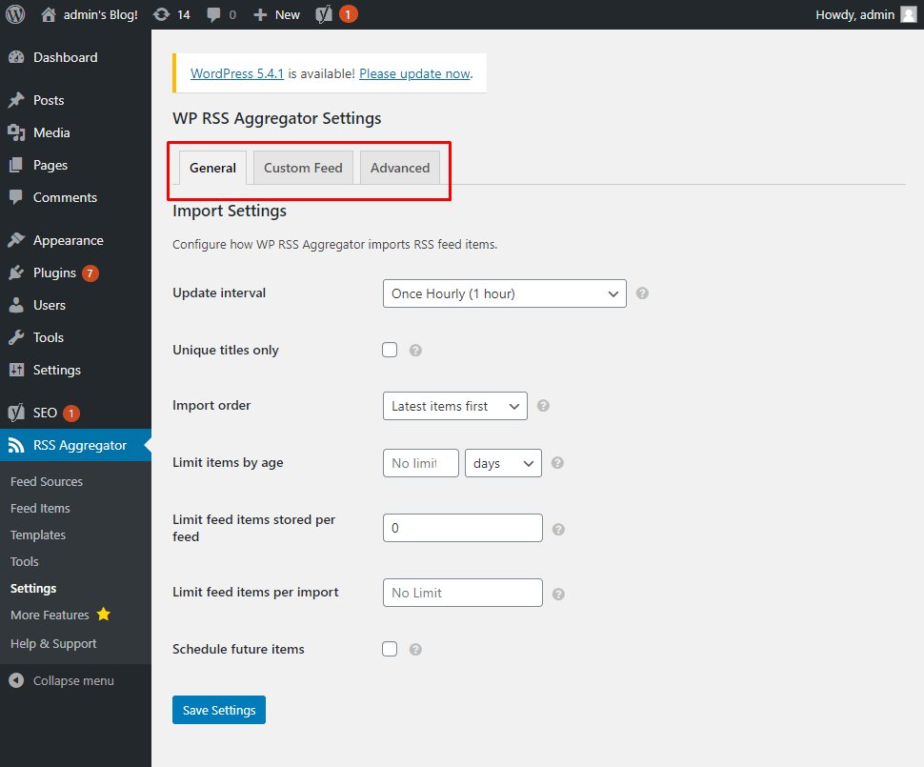Open the Import order dropdown
This screenshot has height=767, width=924.
[455, 406]
